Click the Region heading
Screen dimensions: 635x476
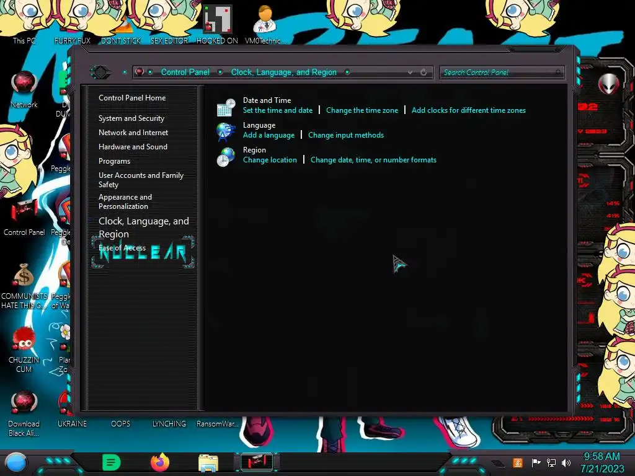pos(254,150)
